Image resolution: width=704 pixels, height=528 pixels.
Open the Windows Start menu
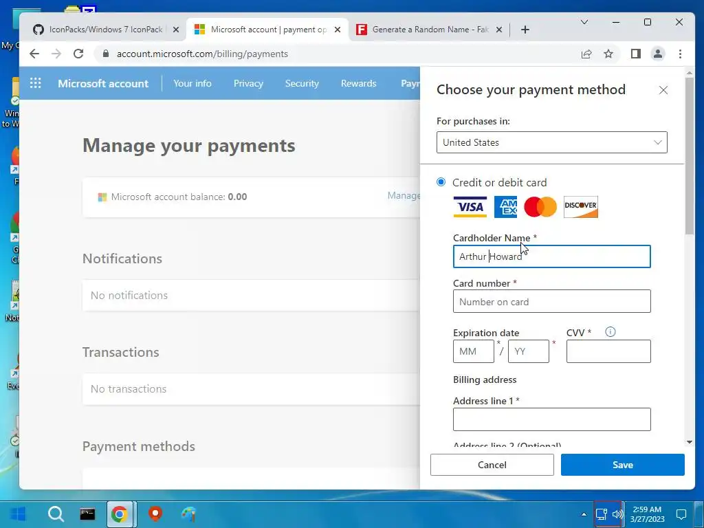[18, 514]
